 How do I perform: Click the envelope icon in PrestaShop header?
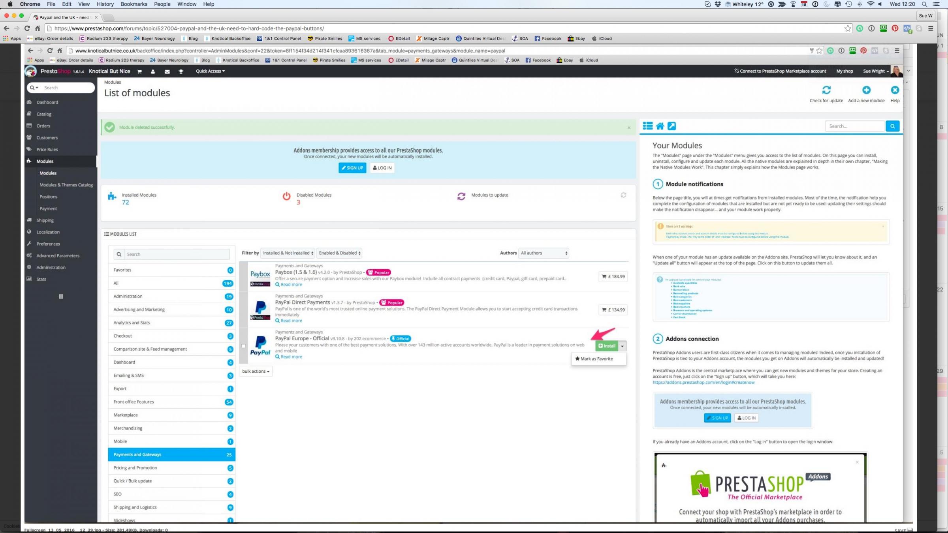[x=167, y=71]
